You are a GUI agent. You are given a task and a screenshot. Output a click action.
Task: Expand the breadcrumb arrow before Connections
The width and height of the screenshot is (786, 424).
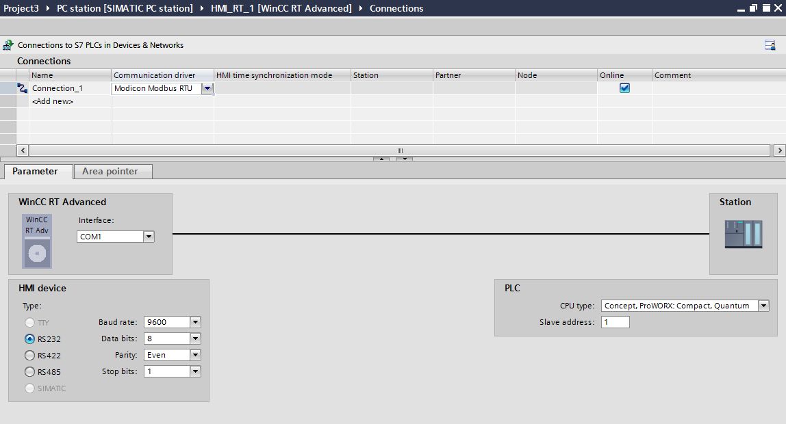click(x=360, y=8)
